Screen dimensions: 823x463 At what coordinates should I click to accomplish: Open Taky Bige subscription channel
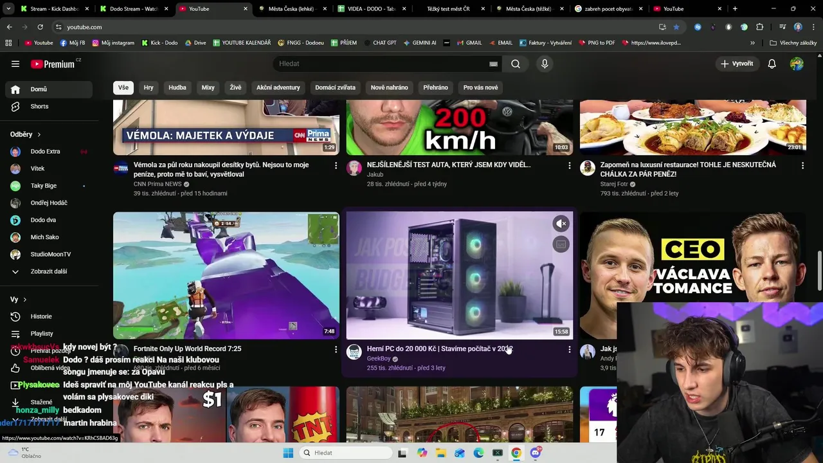tap(49, 186)
